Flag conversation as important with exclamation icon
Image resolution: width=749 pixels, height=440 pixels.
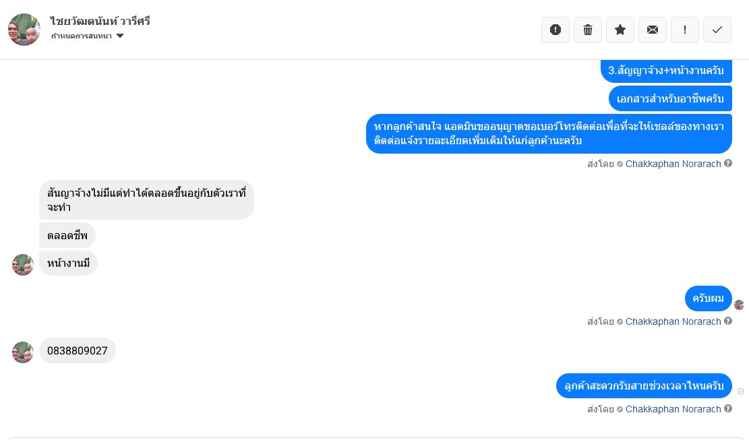point(685,30)
